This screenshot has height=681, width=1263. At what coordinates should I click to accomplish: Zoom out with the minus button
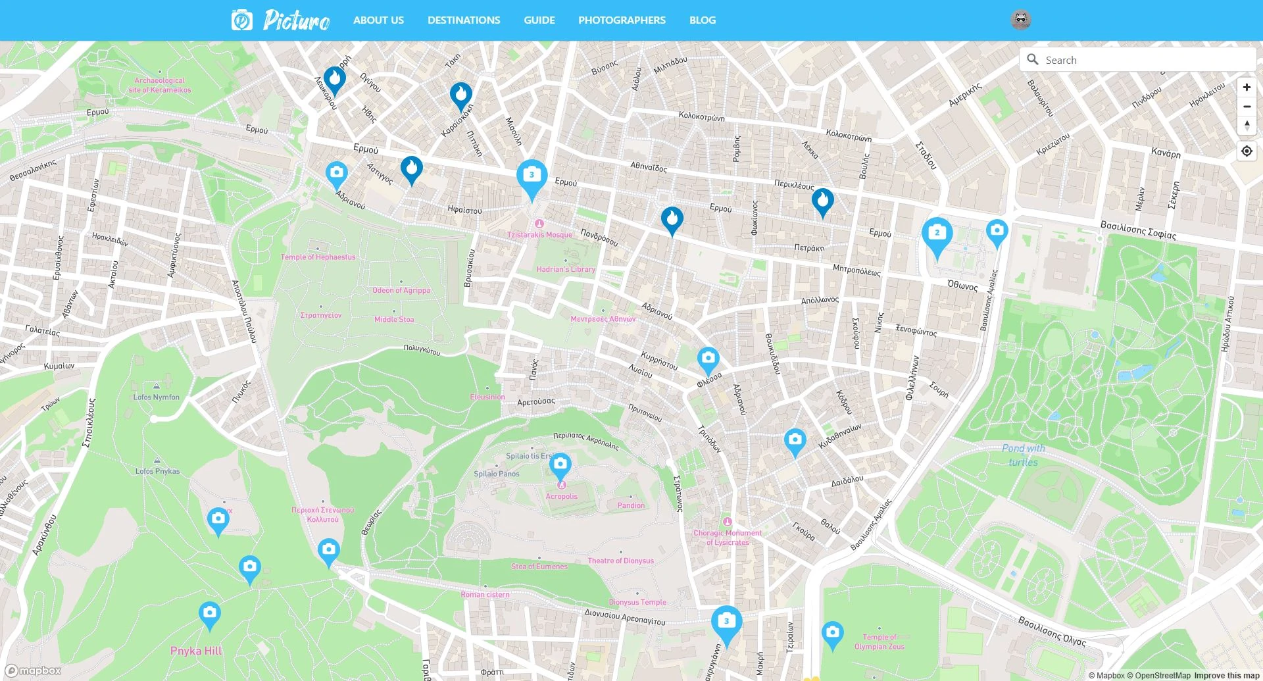click(x=1247, y=107)
